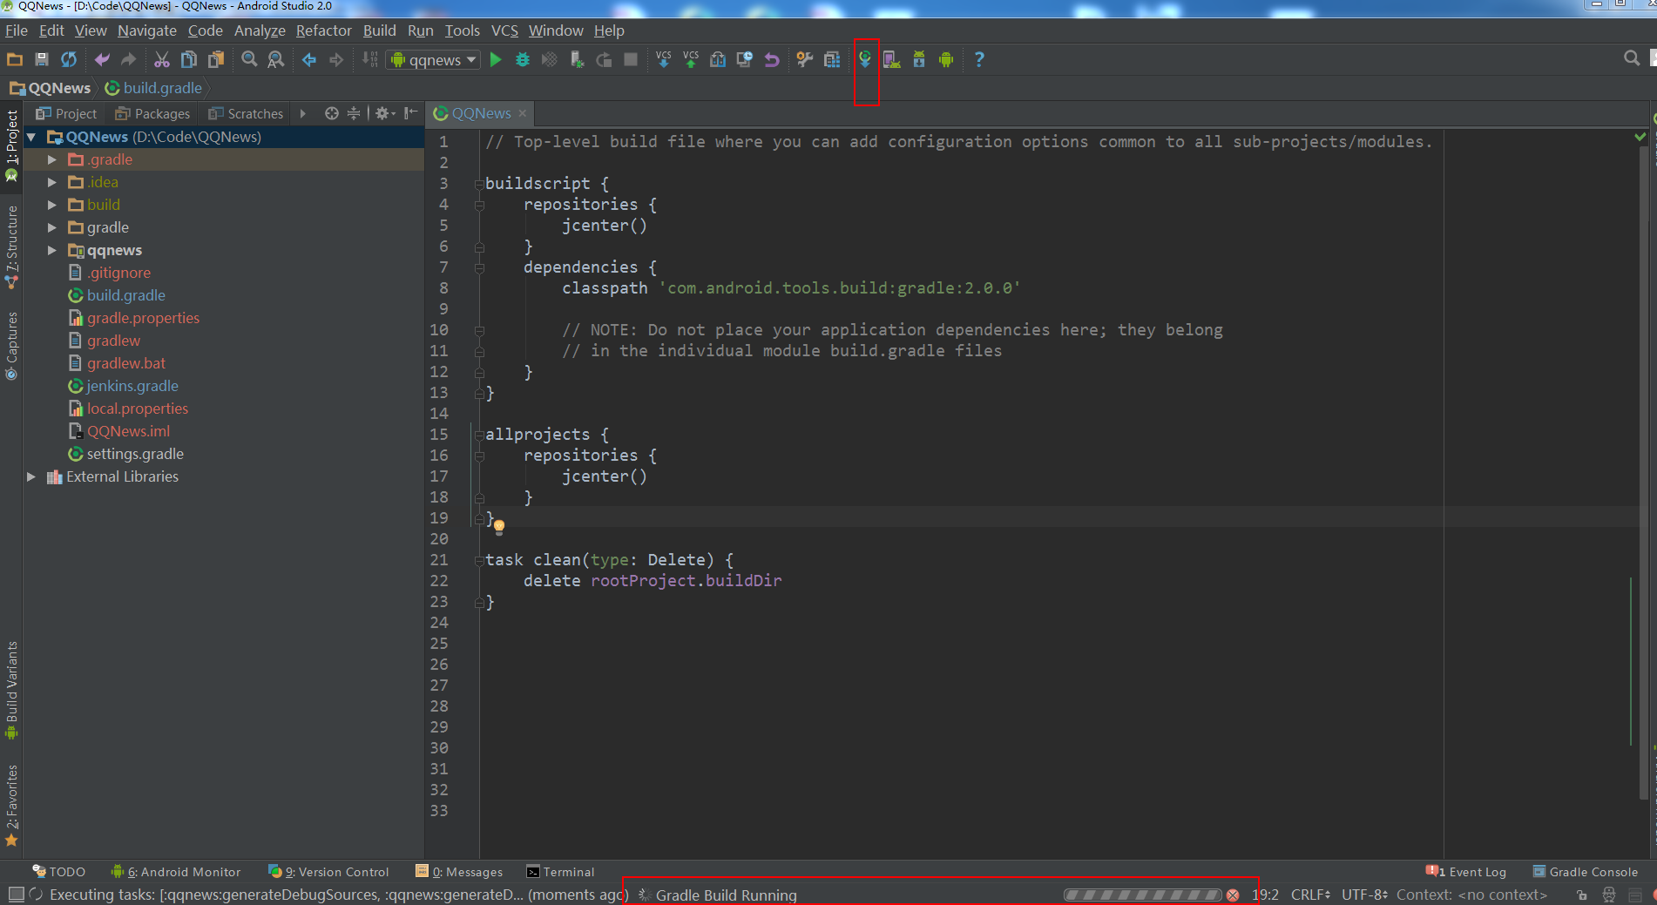Expand the qqnews module folder
Screen dimensions: 1657x905
point(52,250)
